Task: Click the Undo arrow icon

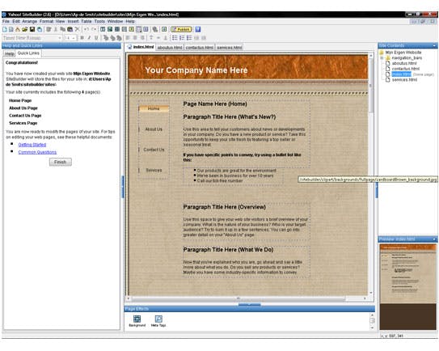Action: (x=87, y=29)
